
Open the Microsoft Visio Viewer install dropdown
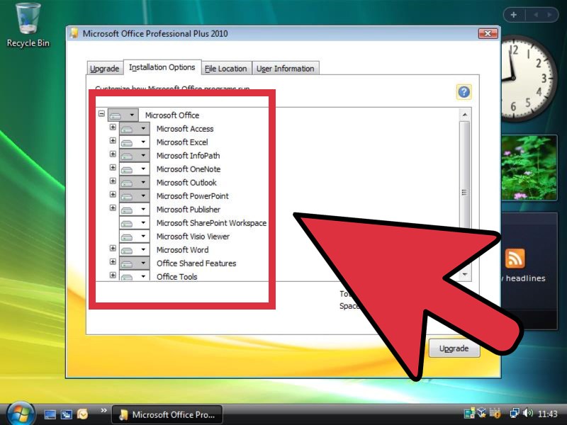pyautogui.click(x=135, y=237)
